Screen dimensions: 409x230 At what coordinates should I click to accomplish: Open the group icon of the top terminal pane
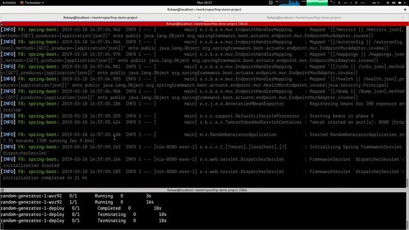click(x=2, y=24)
